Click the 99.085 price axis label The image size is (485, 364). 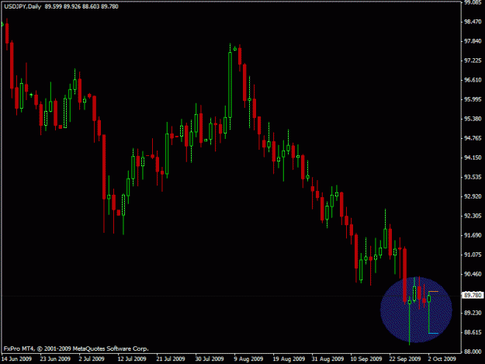(473, 2)
